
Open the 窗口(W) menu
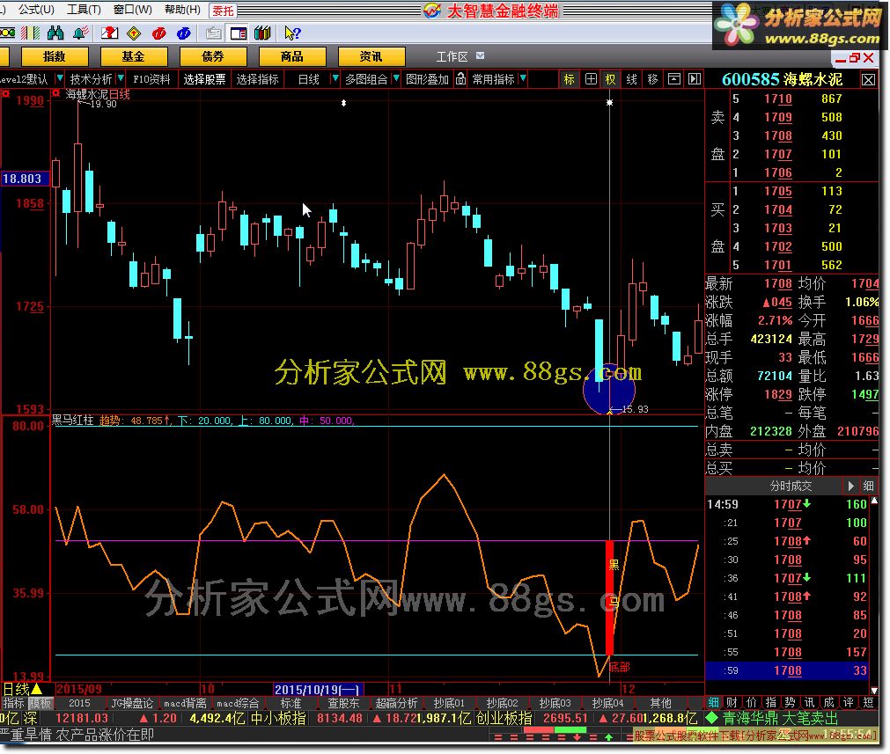coord(132,10)
